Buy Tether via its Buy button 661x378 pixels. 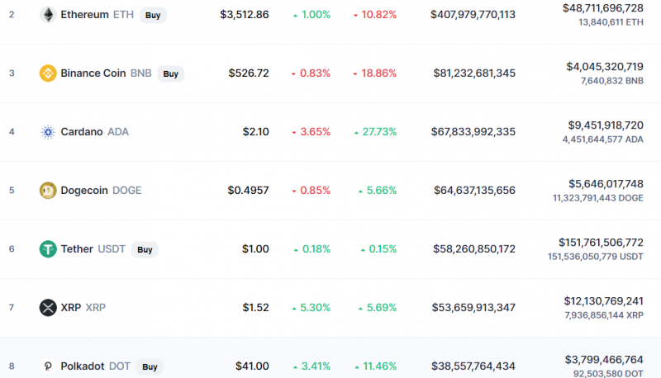pyautogui.click(x=145, y=249)
